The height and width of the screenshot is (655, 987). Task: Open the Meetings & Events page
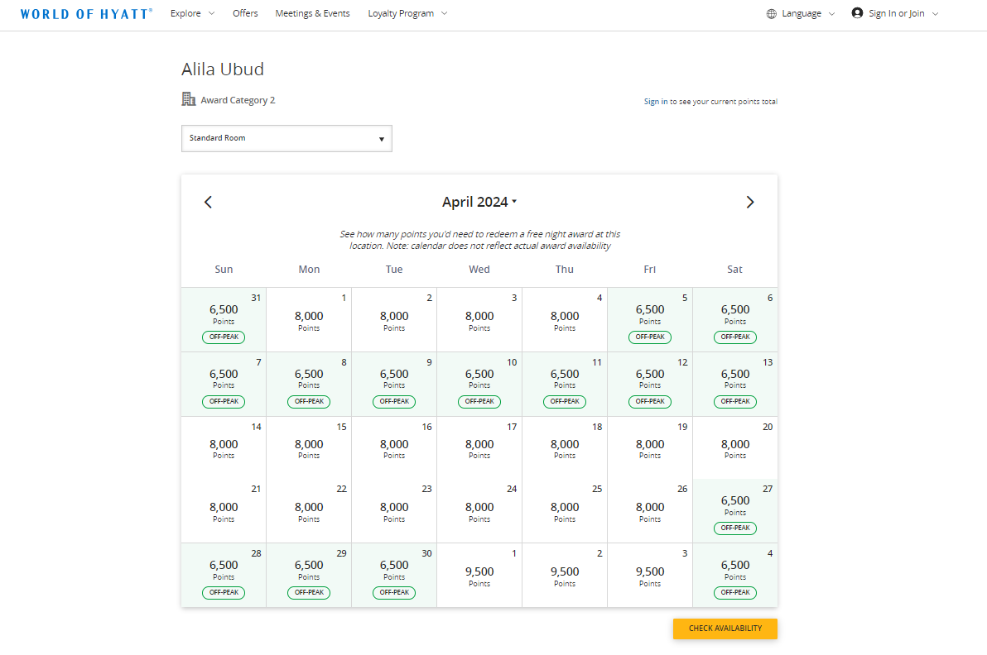(x=312, y=13)
